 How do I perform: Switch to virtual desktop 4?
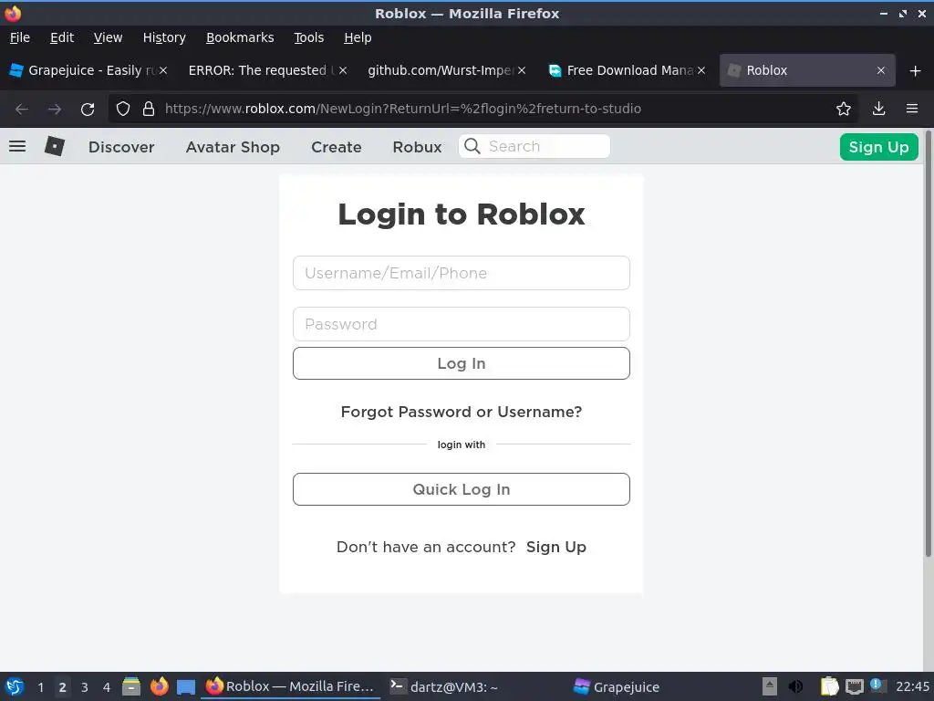click(107, 687)
